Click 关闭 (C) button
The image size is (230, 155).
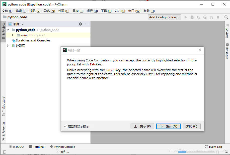[191, 126]
